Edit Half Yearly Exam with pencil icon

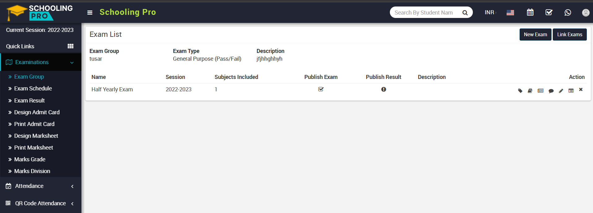(561, 91)
